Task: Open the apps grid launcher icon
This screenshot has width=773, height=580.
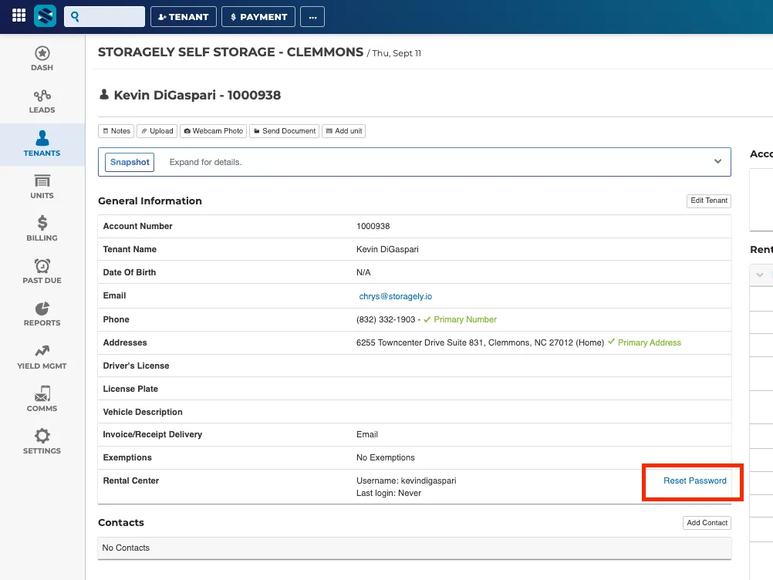Action: [19, 15]
